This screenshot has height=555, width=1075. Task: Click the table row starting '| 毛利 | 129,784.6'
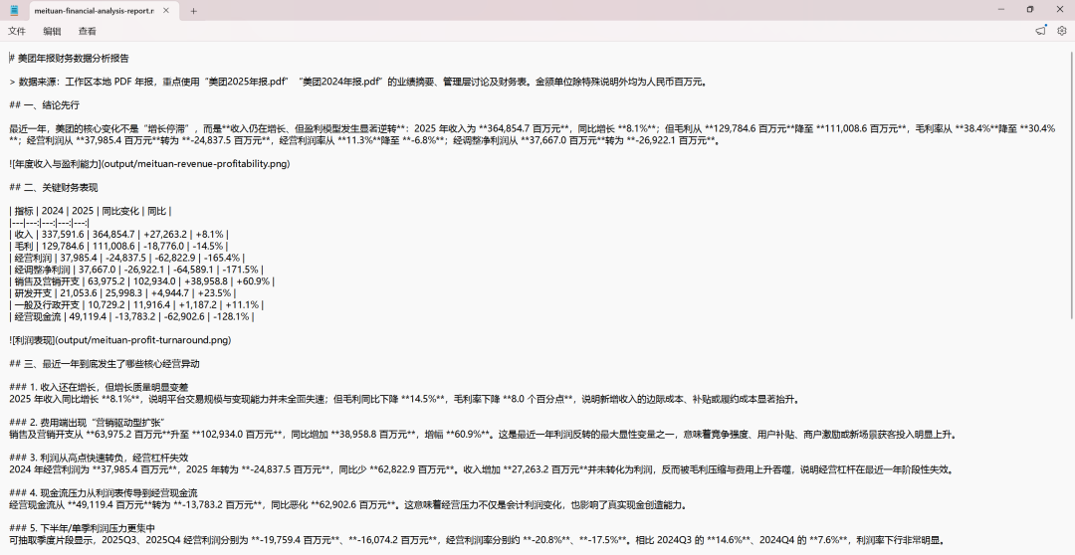(118, 246)
